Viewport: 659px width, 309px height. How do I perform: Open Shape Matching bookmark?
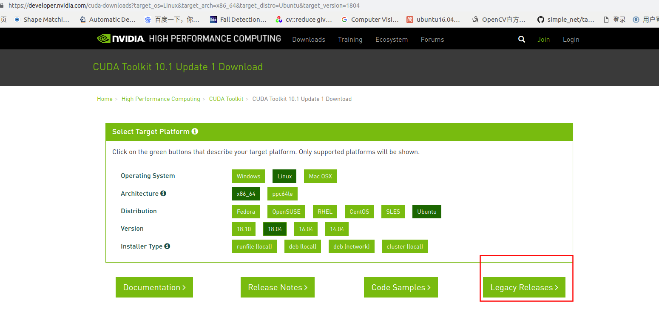(x=42, y=20)
